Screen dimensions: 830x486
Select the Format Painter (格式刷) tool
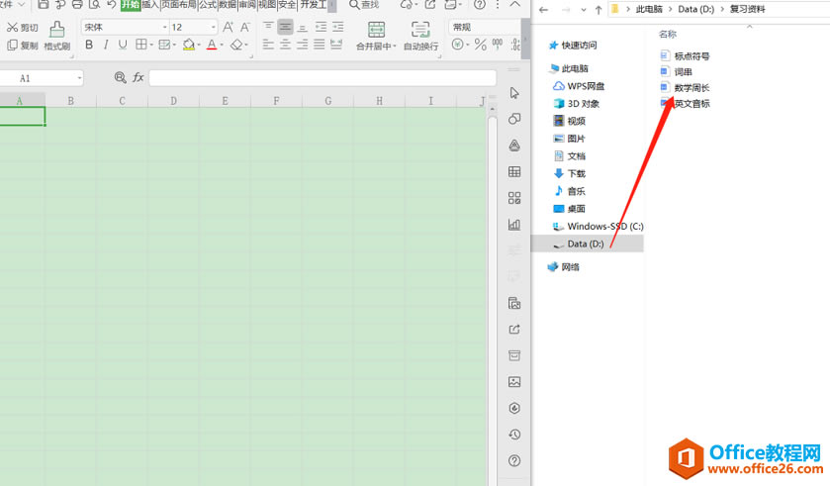point(57,36)
